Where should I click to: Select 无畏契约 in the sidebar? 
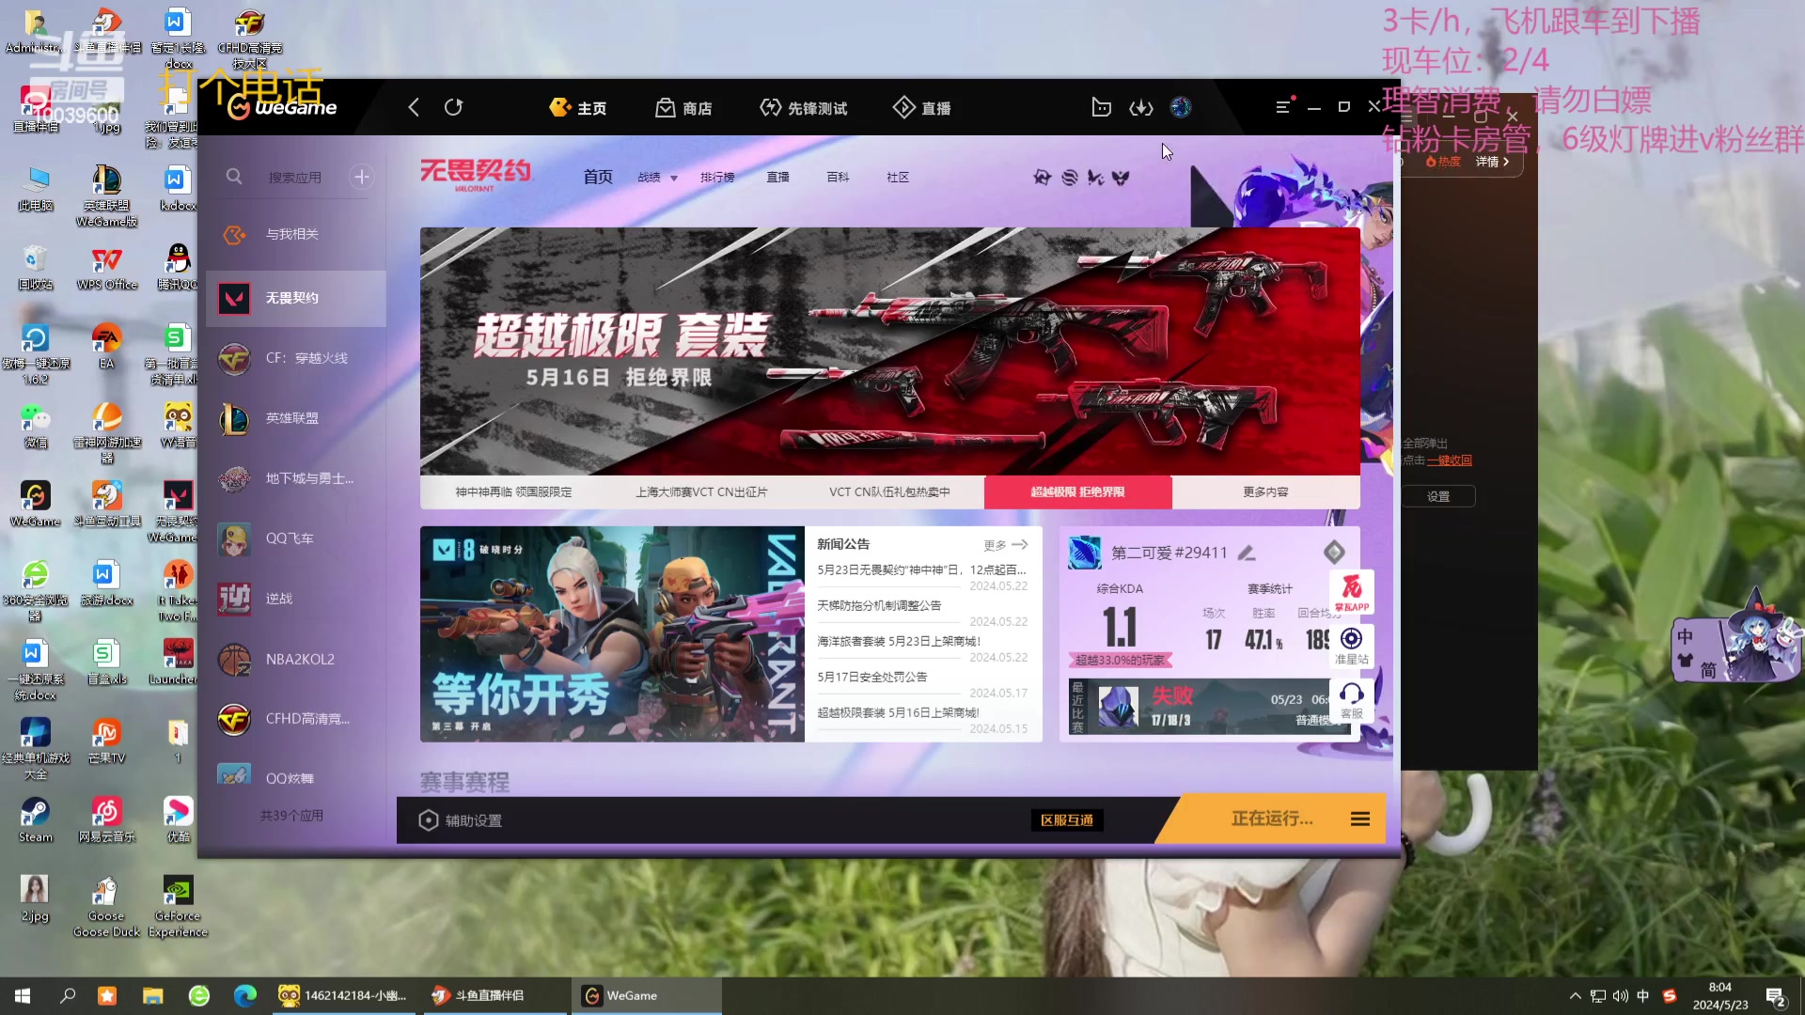pyautogui.click(x=296, y=298)
